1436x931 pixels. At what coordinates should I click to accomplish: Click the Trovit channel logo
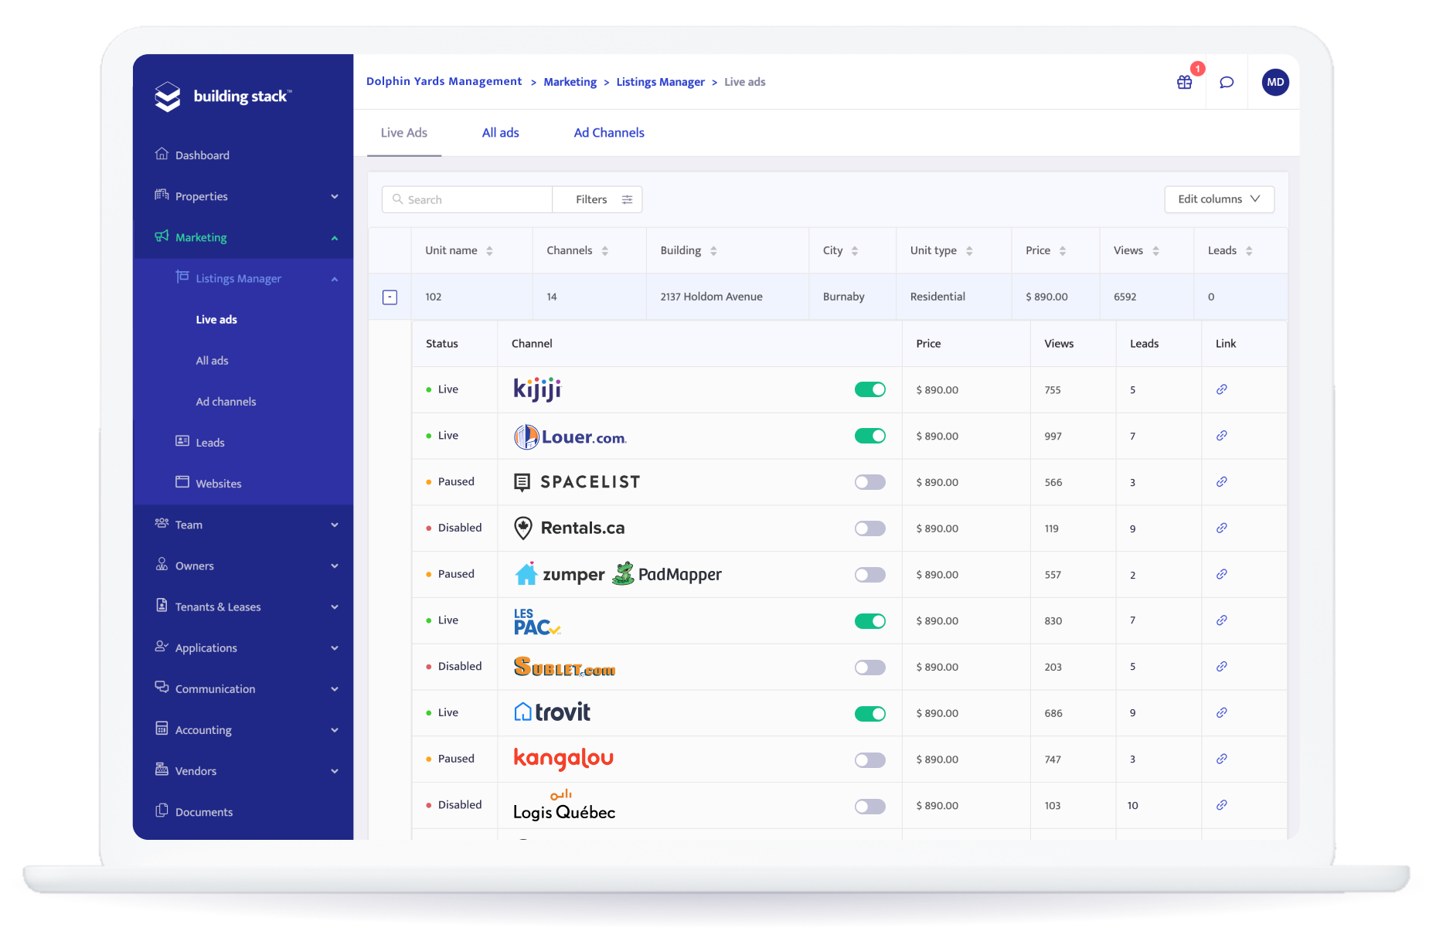pyautogui.click(x=552, y=712)
